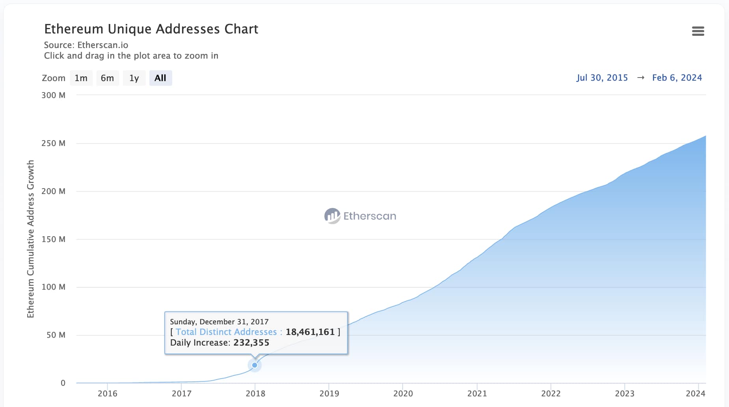Click the 300 M gridline label
The height and width of the screenshot is (407, 729).
click(53, 95)
